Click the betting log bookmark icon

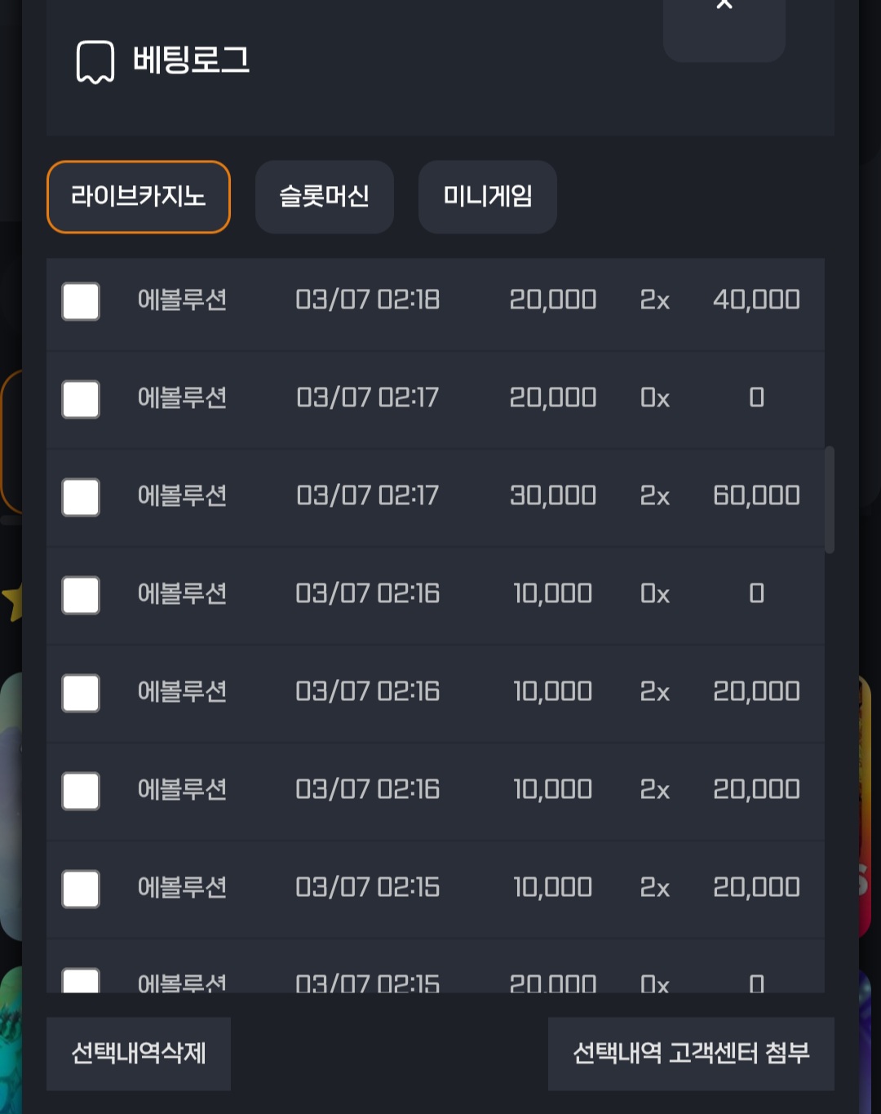95,62
